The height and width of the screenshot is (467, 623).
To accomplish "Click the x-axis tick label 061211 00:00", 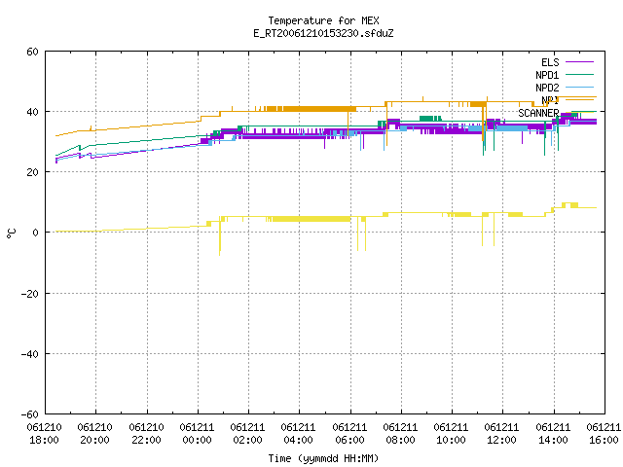I will [197, 434].
